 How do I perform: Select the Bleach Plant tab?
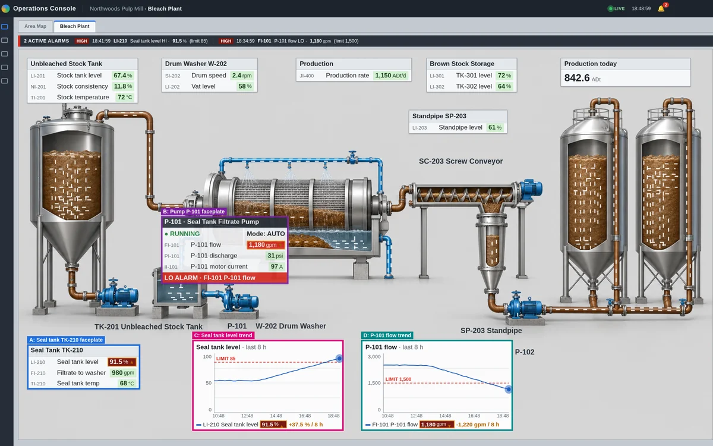click(x=75, y=26)
